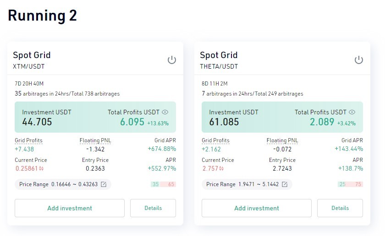Viewport: 385px width, 236px height.
Task: Click Grid Profits label on THETA card
Action: click(215, 140)
